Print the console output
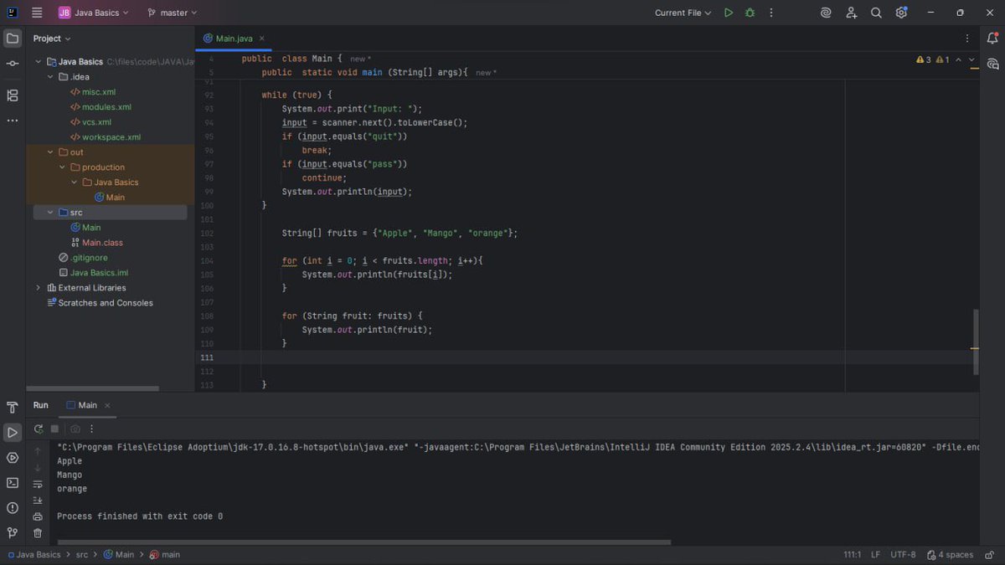The image size is (1005, 565). pyautogui.click(x=38, y=516)
